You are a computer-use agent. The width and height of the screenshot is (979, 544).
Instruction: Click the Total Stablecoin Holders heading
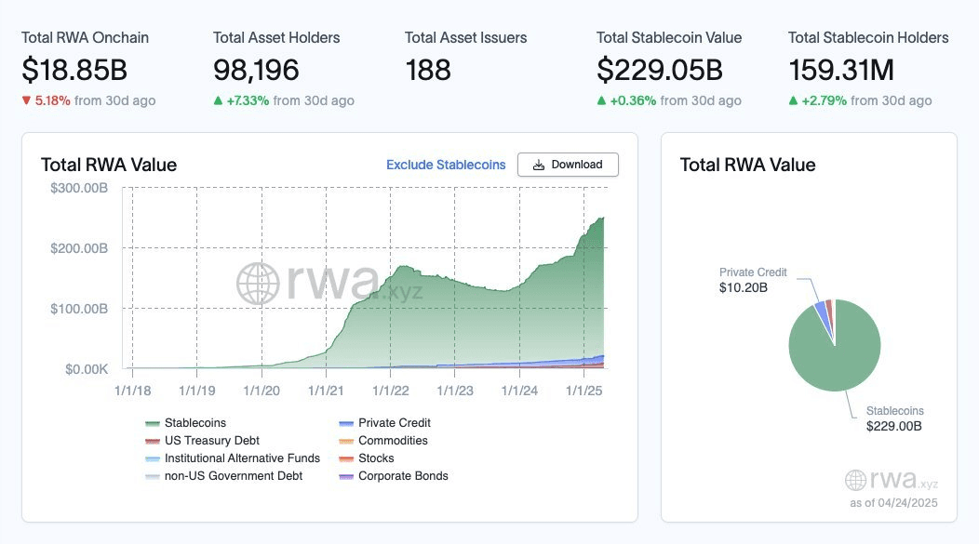point(868,37)
